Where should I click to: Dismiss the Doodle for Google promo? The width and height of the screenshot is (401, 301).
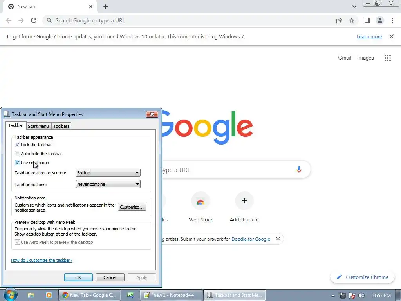click(278, 239)
